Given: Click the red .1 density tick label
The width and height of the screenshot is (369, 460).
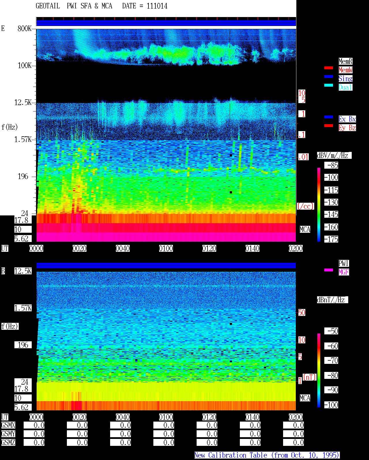Looking at the screenshot, I should click(302, 135).
